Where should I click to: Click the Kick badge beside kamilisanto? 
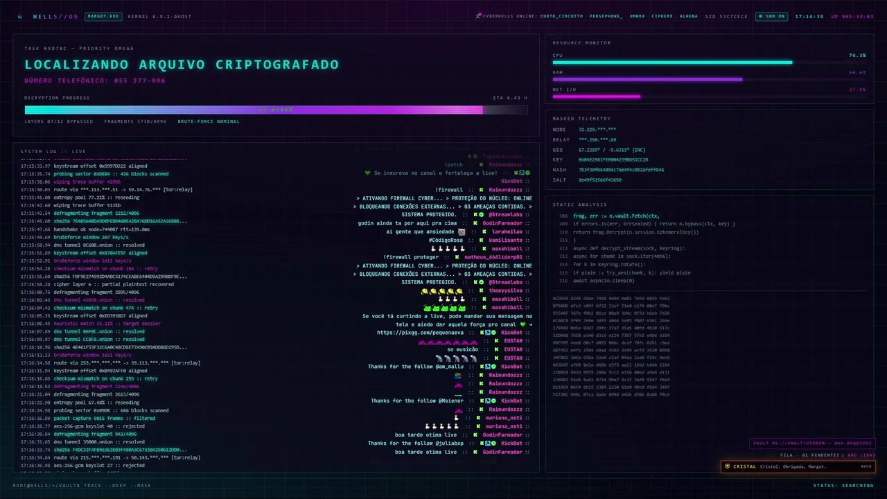coord(483,240)
